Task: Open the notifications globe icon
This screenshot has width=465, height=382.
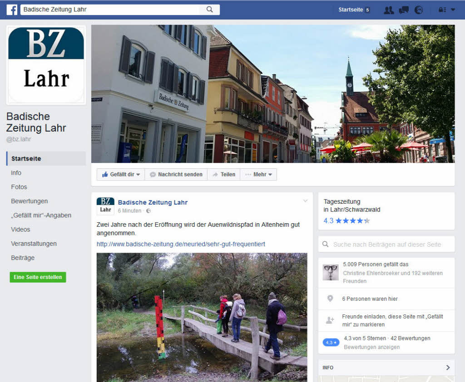Action: pyautogui.click(x=418, y=10)
